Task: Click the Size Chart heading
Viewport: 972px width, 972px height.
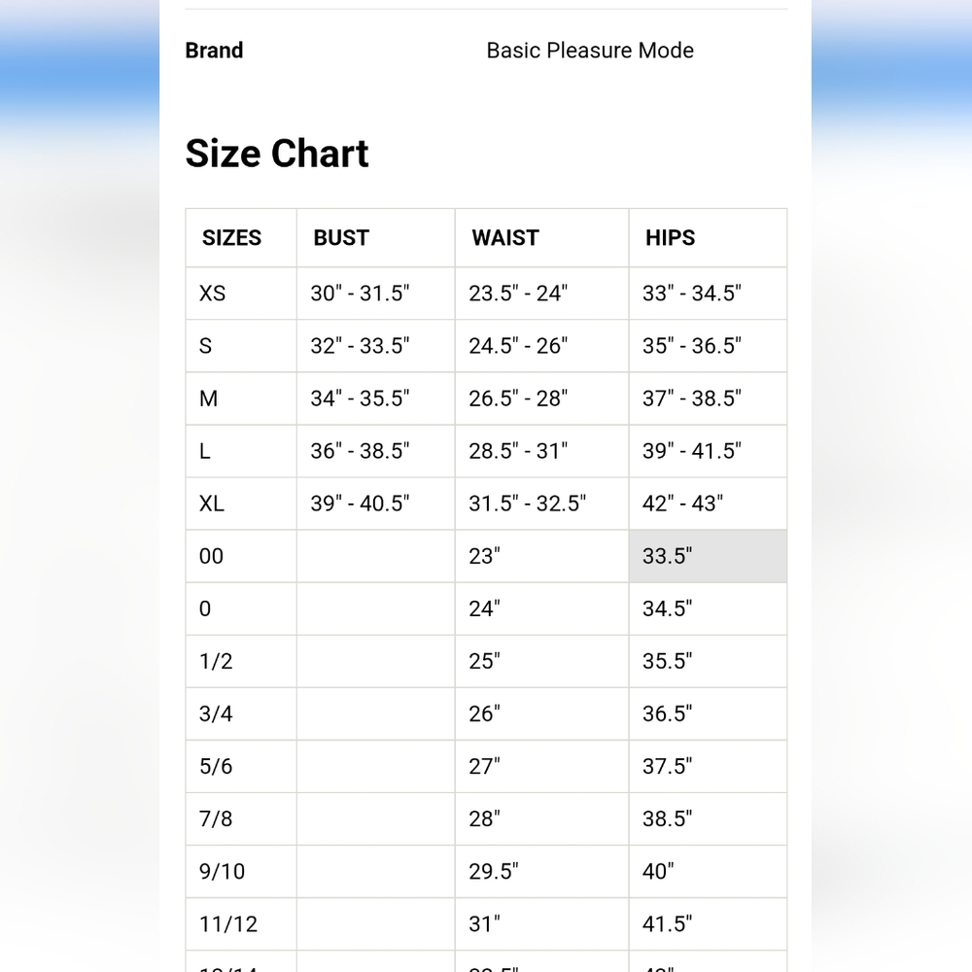Action: [x=276, y=154]
